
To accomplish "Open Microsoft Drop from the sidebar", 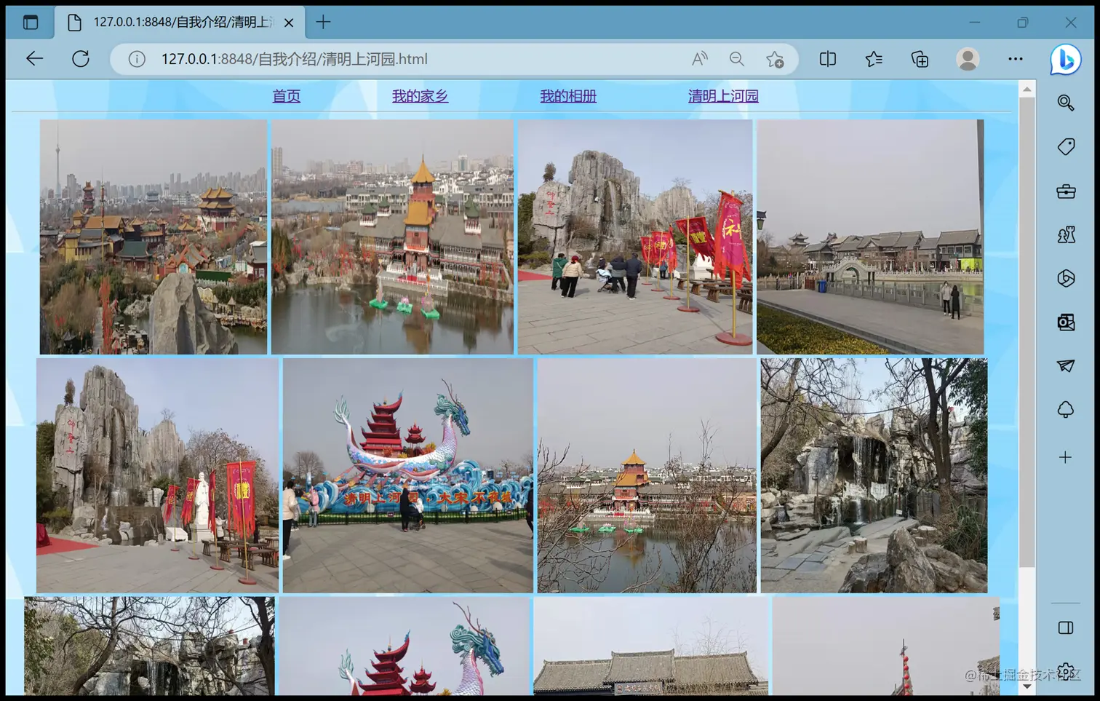I will (1065, 366).
